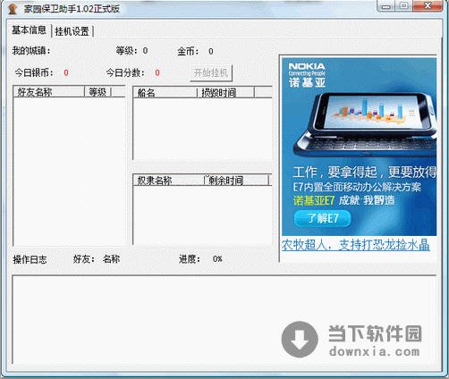Image resolution: width=449 pixels, height=379 pixels.
Task: Close the 家园保卫助手 window
Action: coord(428,6)
